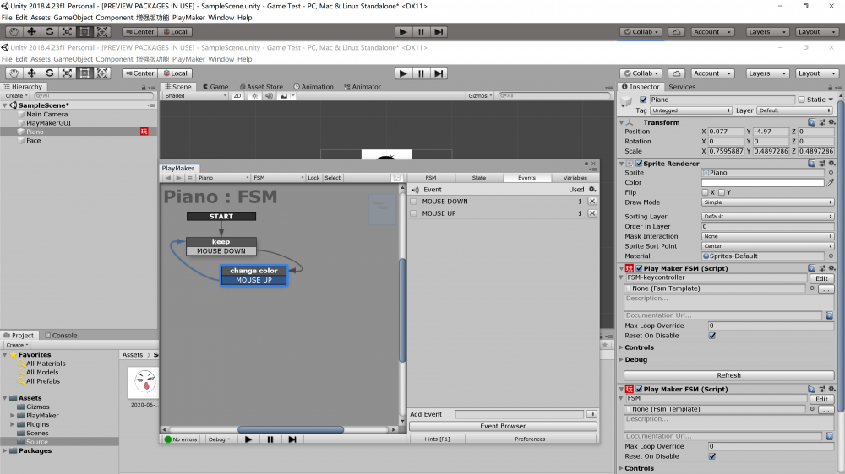The height and width of the screenshot is (474, 845).
Task: Toggle Flip Y checkbox
Action: [722, 192]
